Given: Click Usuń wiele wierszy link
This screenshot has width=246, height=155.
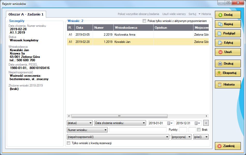Looking at the screenshot, I should 174,14.
